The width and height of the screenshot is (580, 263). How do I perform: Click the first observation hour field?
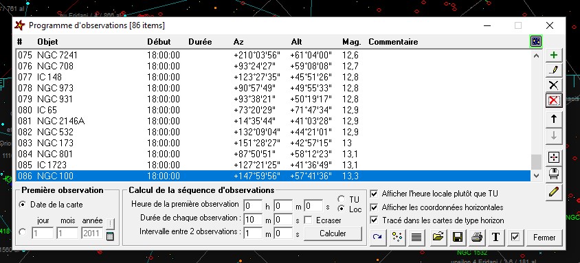coord(253,205)
